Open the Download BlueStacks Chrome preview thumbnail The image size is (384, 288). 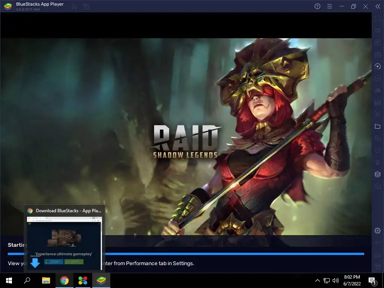tap(64, 243)
